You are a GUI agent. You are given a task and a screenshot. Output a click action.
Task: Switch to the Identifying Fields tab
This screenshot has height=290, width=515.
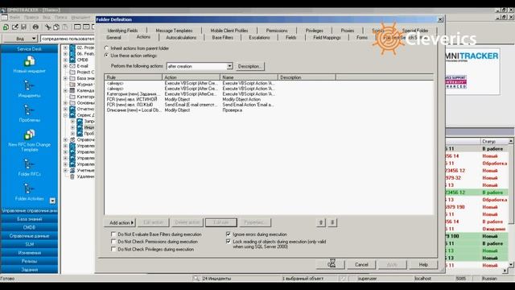(122, 31)
